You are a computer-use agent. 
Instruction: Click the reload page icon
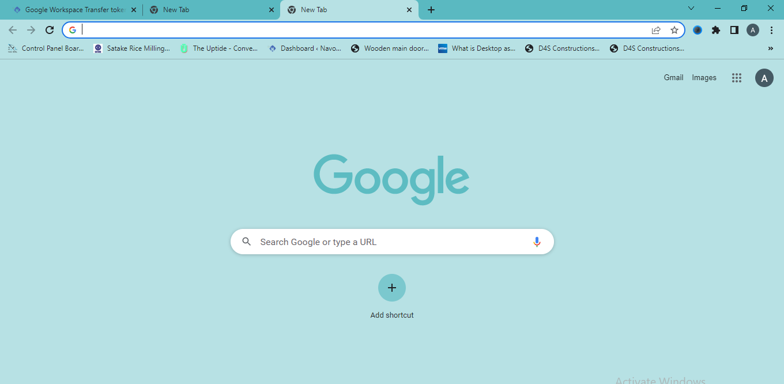pos(50,30)
